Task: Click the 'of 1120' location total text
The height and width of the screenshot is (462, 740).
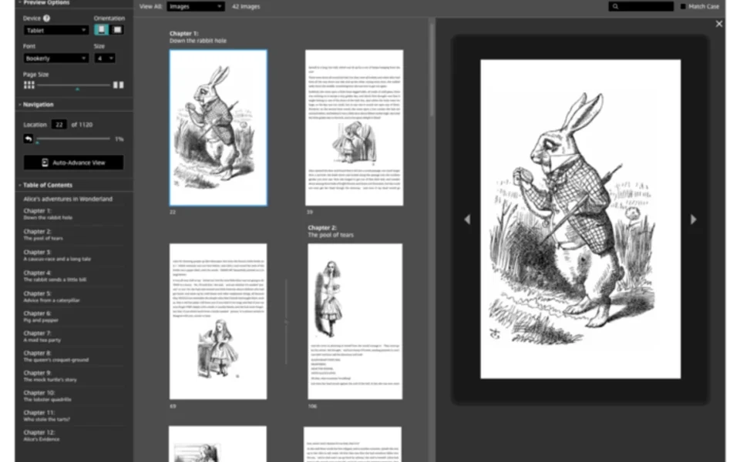Action: 82,125
